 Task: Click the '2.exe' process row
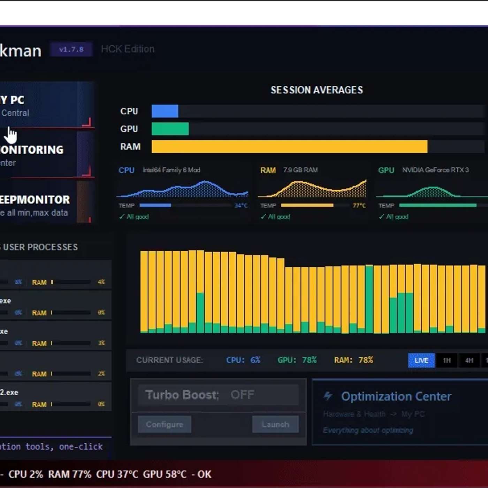[55, 396]
